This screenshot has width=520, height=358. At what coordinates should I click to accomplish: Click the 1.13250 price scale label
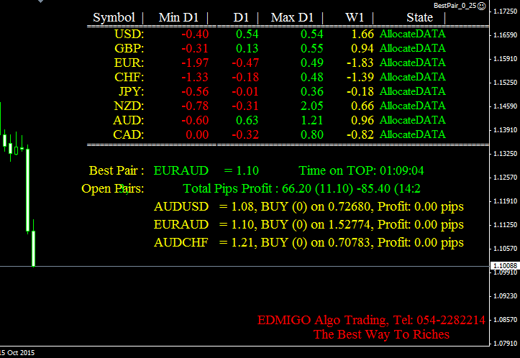[505, 153]
